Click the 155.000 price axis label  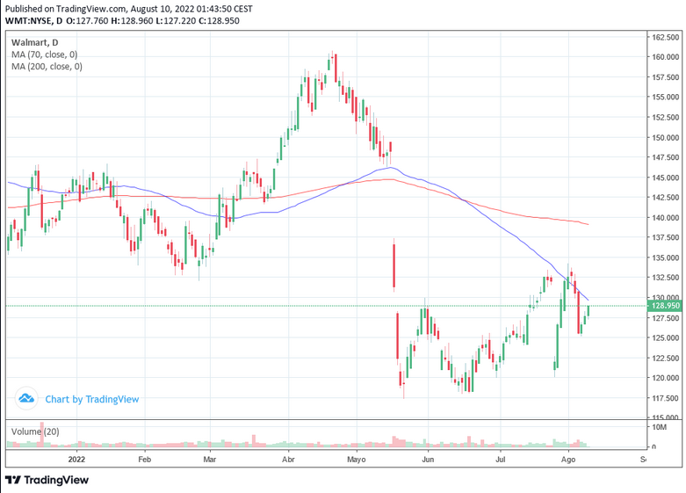[x=666, y=98]
